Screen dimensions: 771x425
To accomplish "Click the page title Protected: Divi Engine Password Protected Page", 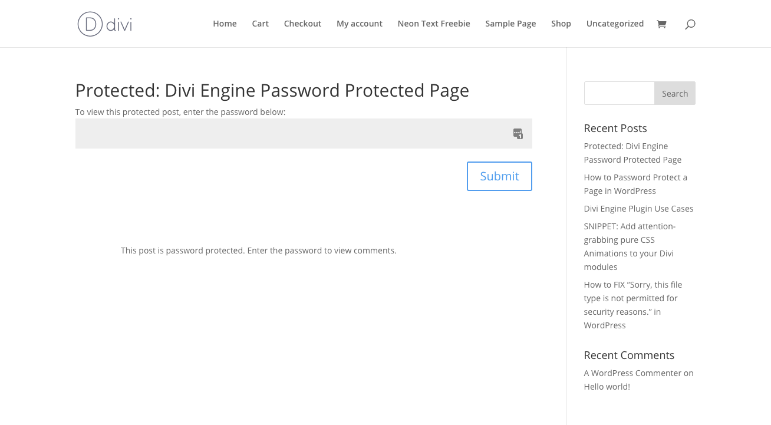I will [x=272, y=90].
